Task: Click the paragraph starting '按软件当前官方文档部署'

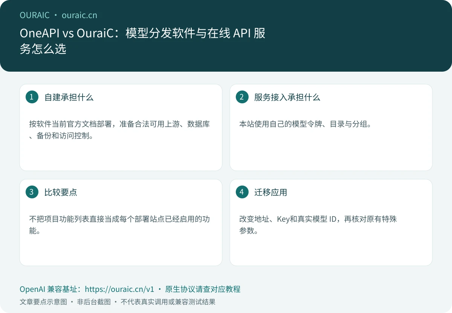Action: pos(119,130)
